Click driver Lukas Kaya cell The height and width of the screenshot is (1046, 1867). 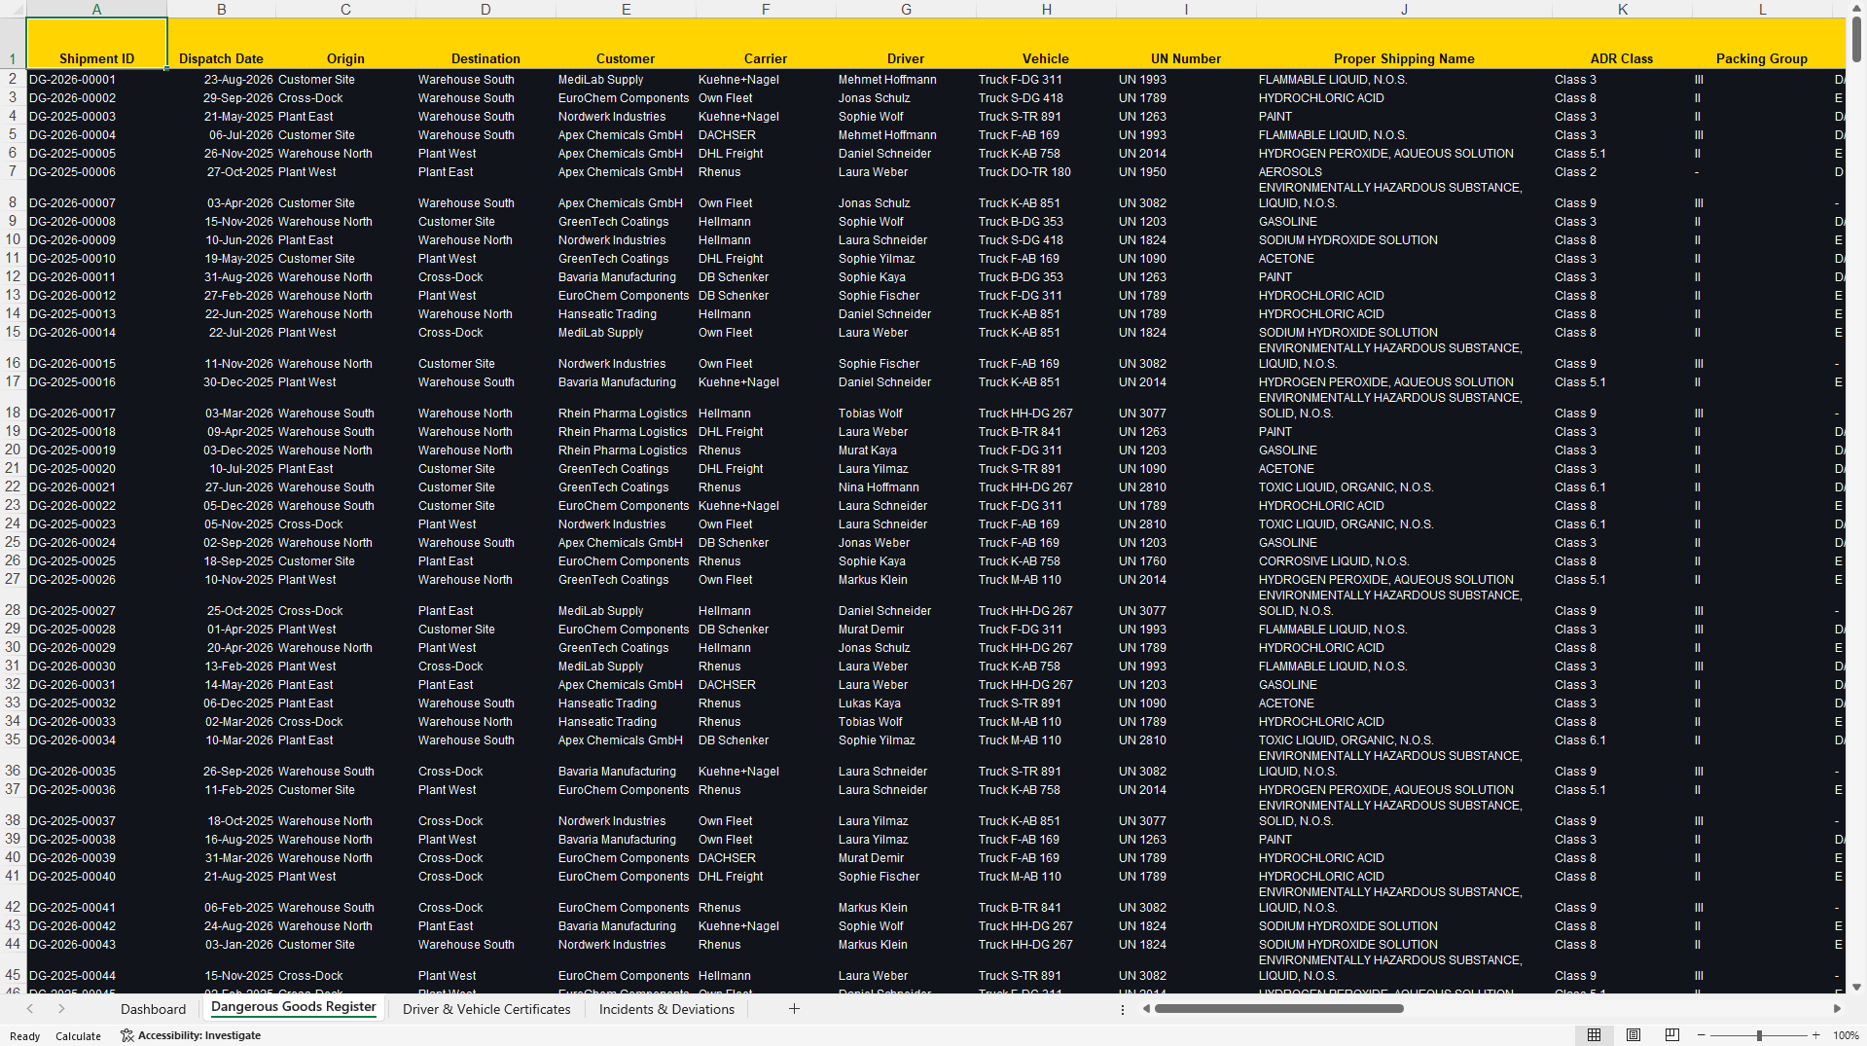[x=906, y=703]
